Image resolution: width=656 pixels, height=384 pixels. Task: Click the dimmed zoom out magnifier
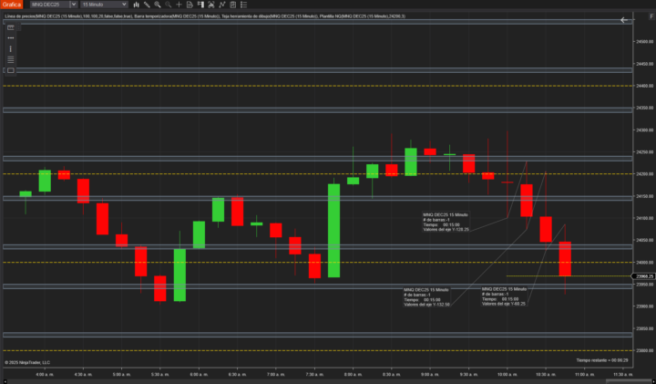(x=169, y=5)
